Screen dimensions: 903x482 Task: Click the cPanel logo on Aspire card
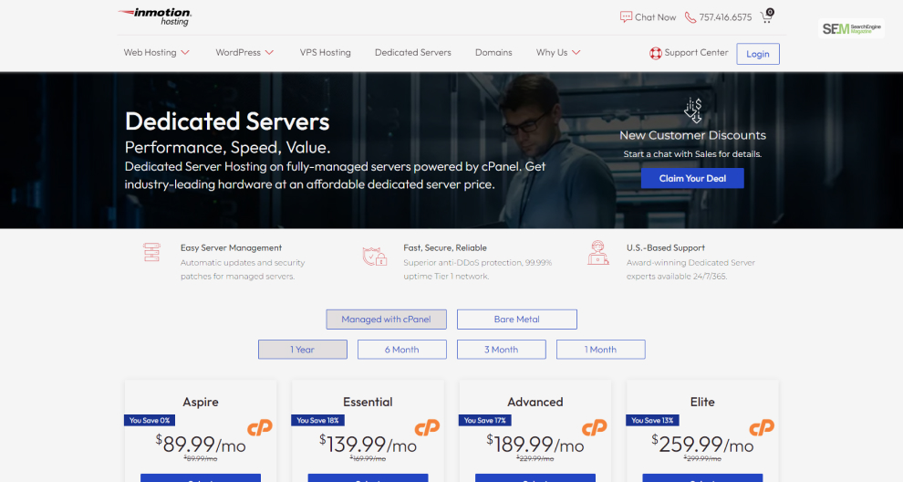[260, 428]
